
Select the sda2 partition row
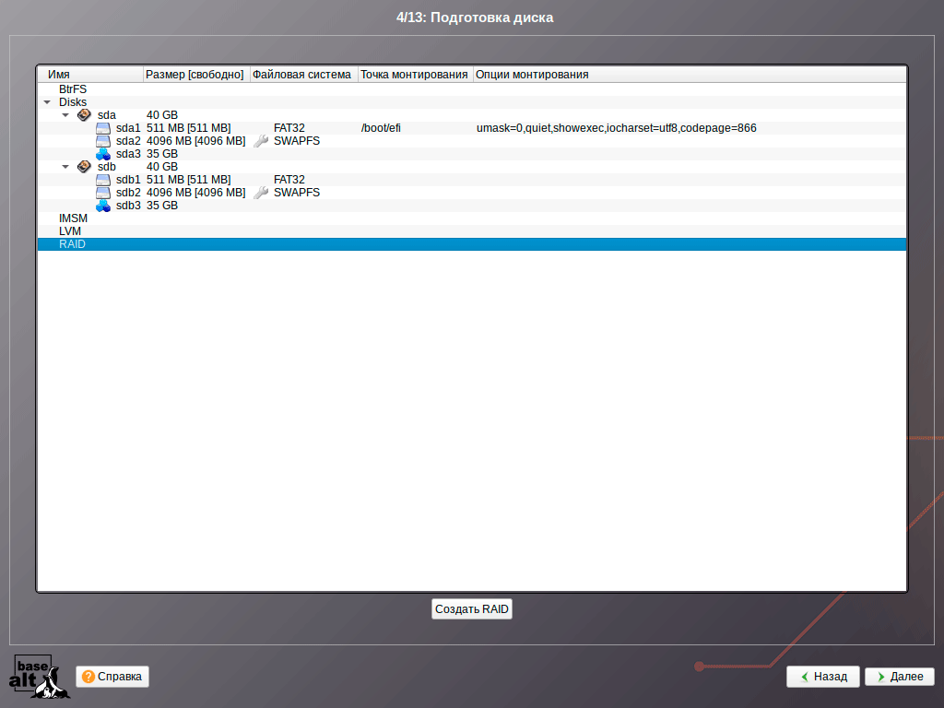[x=472, y=141]
